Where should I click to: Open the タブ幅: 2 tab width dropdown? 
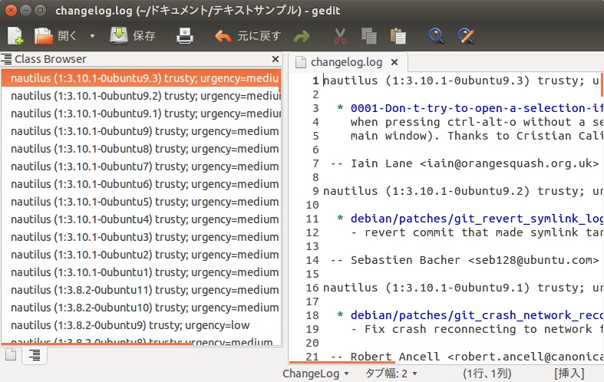(x=391, y=373)
